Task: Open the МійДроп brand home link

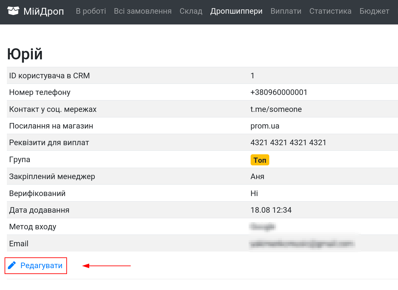Action: (x=36, y=11)
